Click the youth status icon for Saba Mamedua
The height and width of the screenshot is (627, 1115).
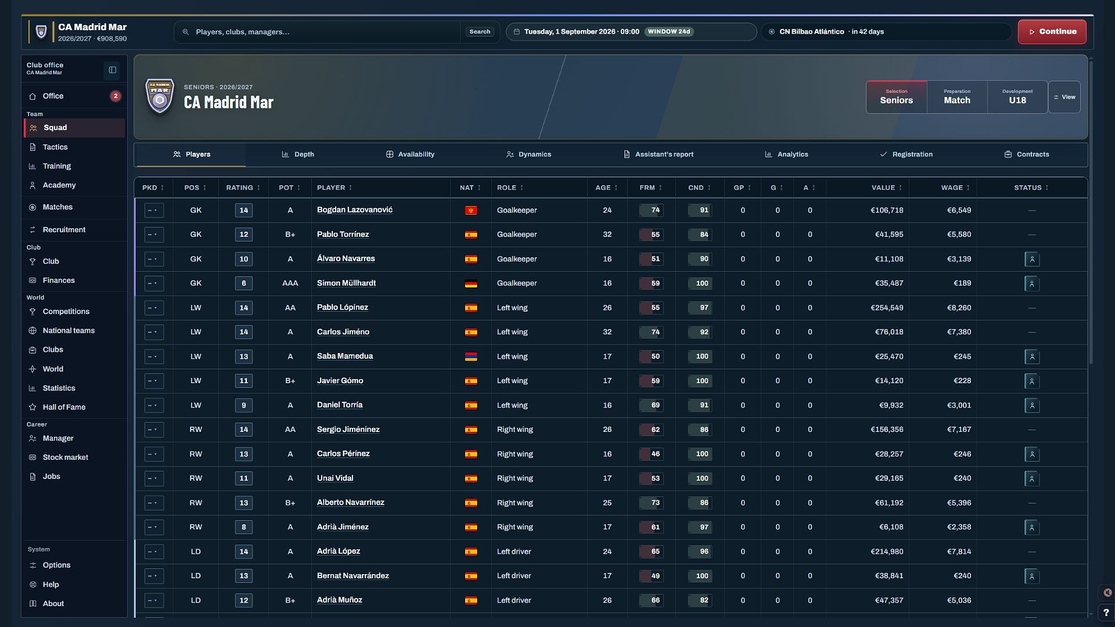(x=1032, y=356)
